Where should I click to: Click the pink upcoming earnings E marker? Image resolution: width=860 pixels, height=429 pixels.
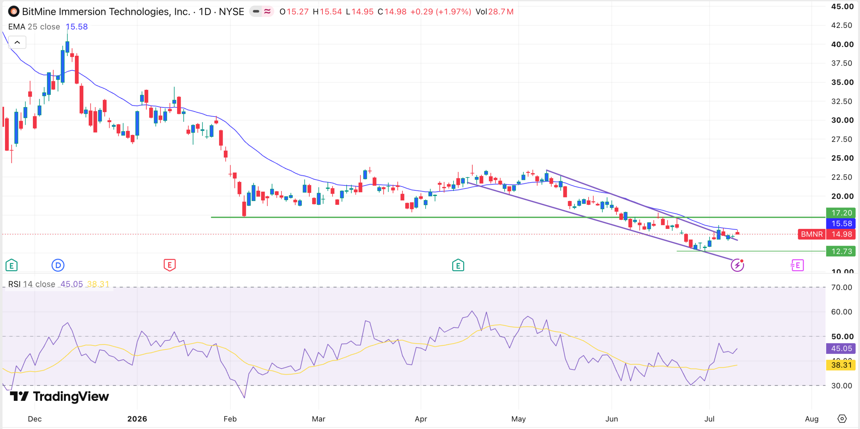[x=797, y=265]
